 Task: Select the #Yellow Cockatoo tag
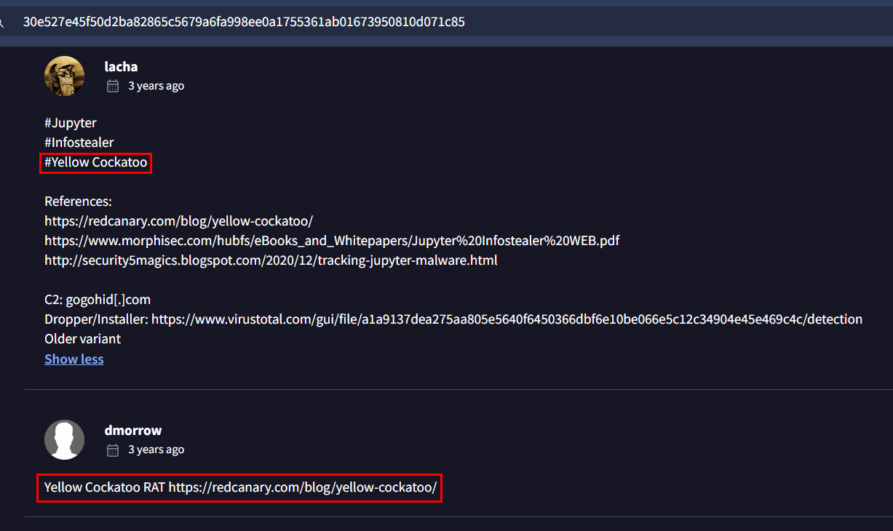96,162
